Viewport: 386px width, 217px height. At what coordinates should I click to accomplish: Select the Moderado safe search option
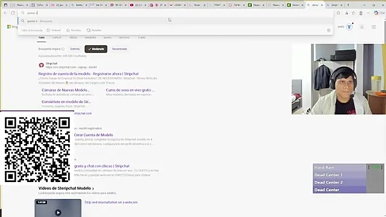coord(96,49)
